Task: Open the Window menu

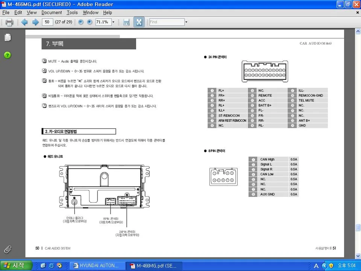Action: coord(91,12)
